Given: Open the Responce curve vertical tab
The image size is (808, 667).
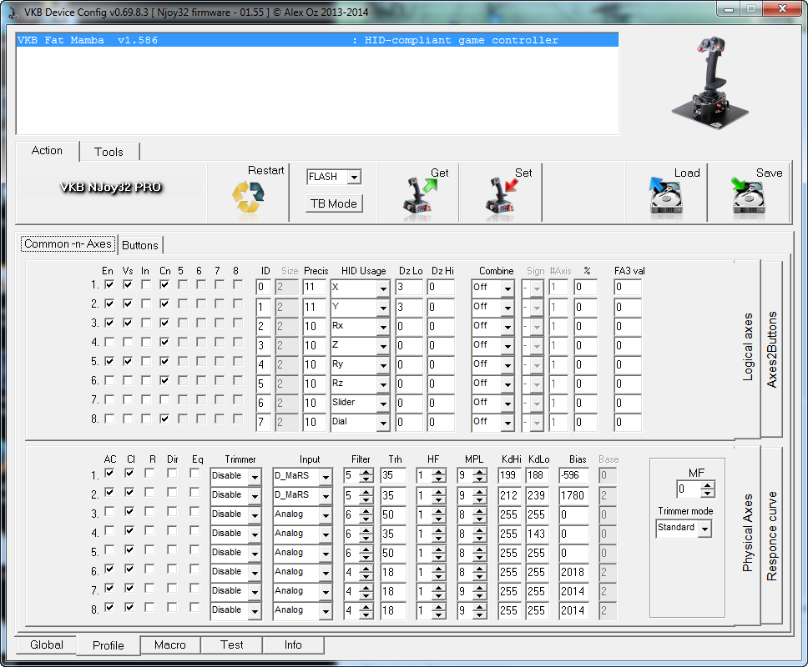Looking at the screenshot, I should [771, 535].
